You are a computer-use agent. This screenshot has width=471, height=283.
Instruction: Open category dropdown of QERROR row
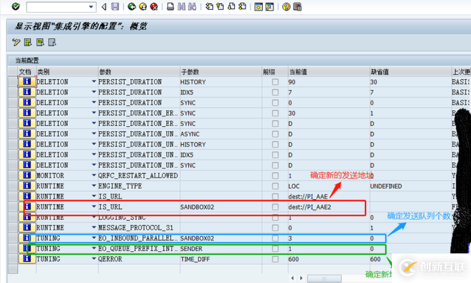click(94, 259)
